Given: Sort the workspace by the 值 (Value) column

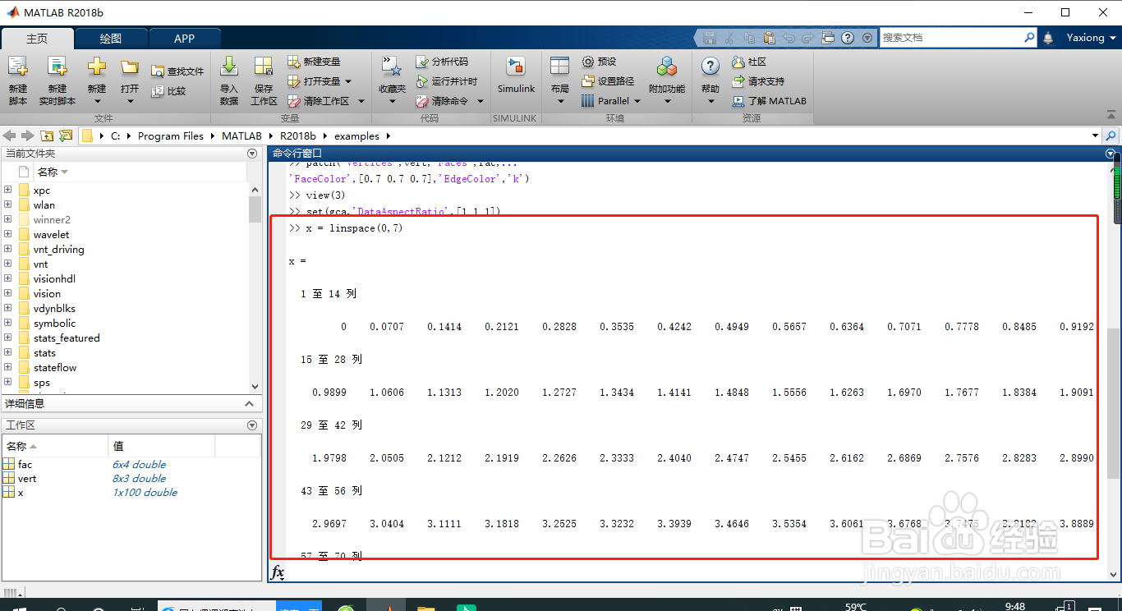Looking at the screenshot, I should point(161,446).
